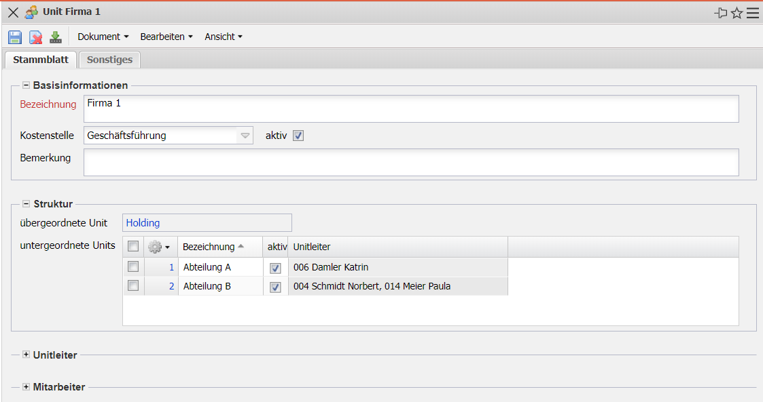Mark as favorite with the star icon
The width and height of the screenshot is (763, 402).
pos(737,13)
